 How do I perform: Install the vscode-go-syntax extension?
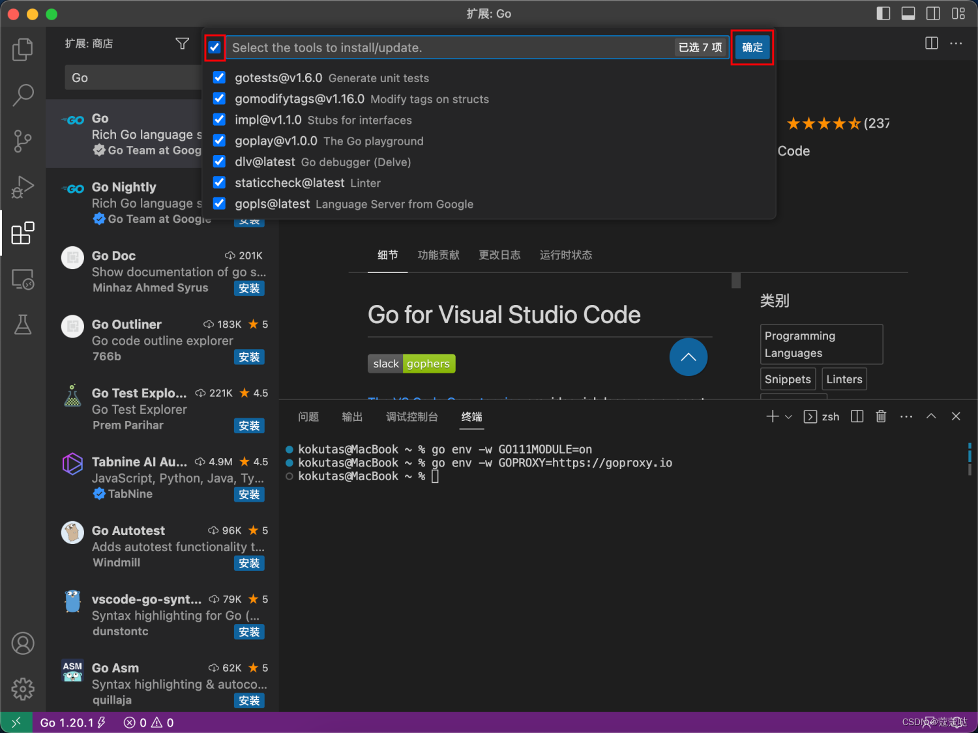(249, 632)
